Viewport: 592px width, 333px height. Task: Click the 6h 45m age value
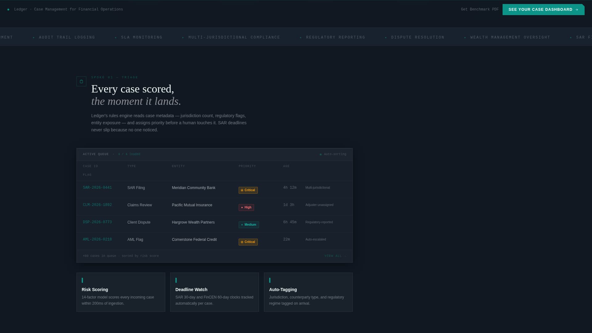(x=290, y=222)
